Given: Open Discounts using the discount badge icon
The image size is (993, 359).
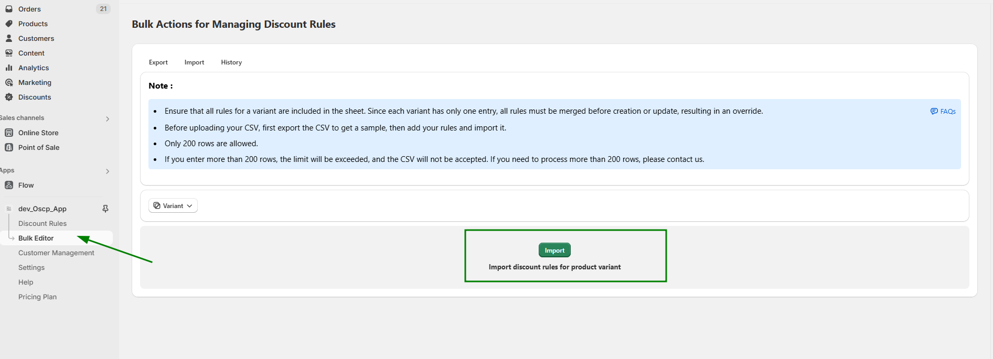Looking at the screenshot, I should tap(9, 97).
